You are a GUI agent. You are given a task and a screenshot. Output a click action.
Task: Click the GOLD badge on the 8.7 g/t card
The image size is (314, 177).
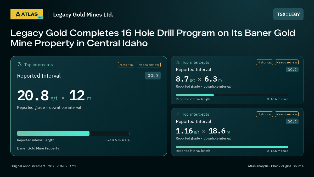[292, 69]
